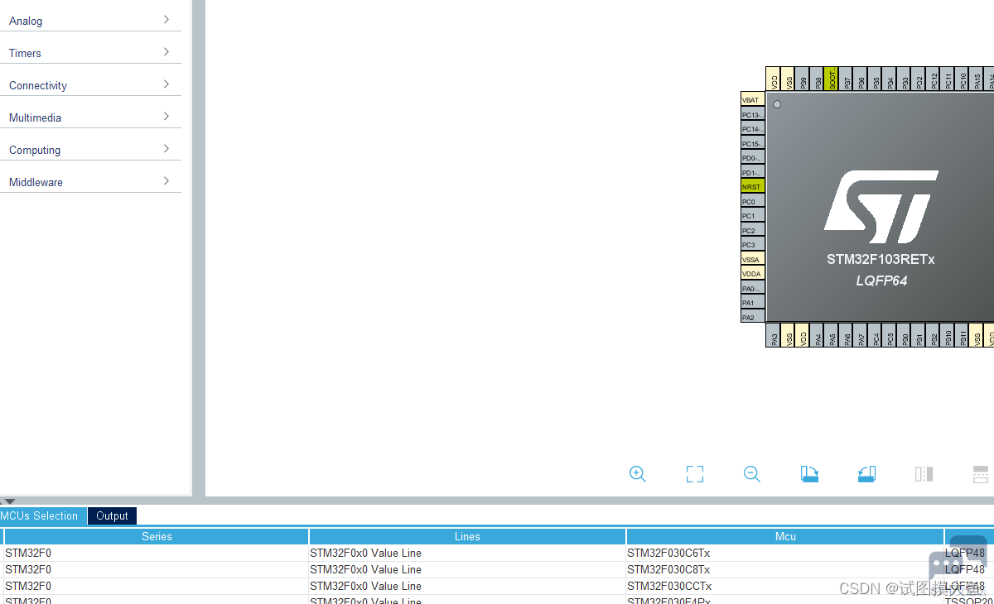Click the PB11 pin on the bottom edge
Image resolution: width=994 pixels, height=604 pixels.
[x=962, y=334]
